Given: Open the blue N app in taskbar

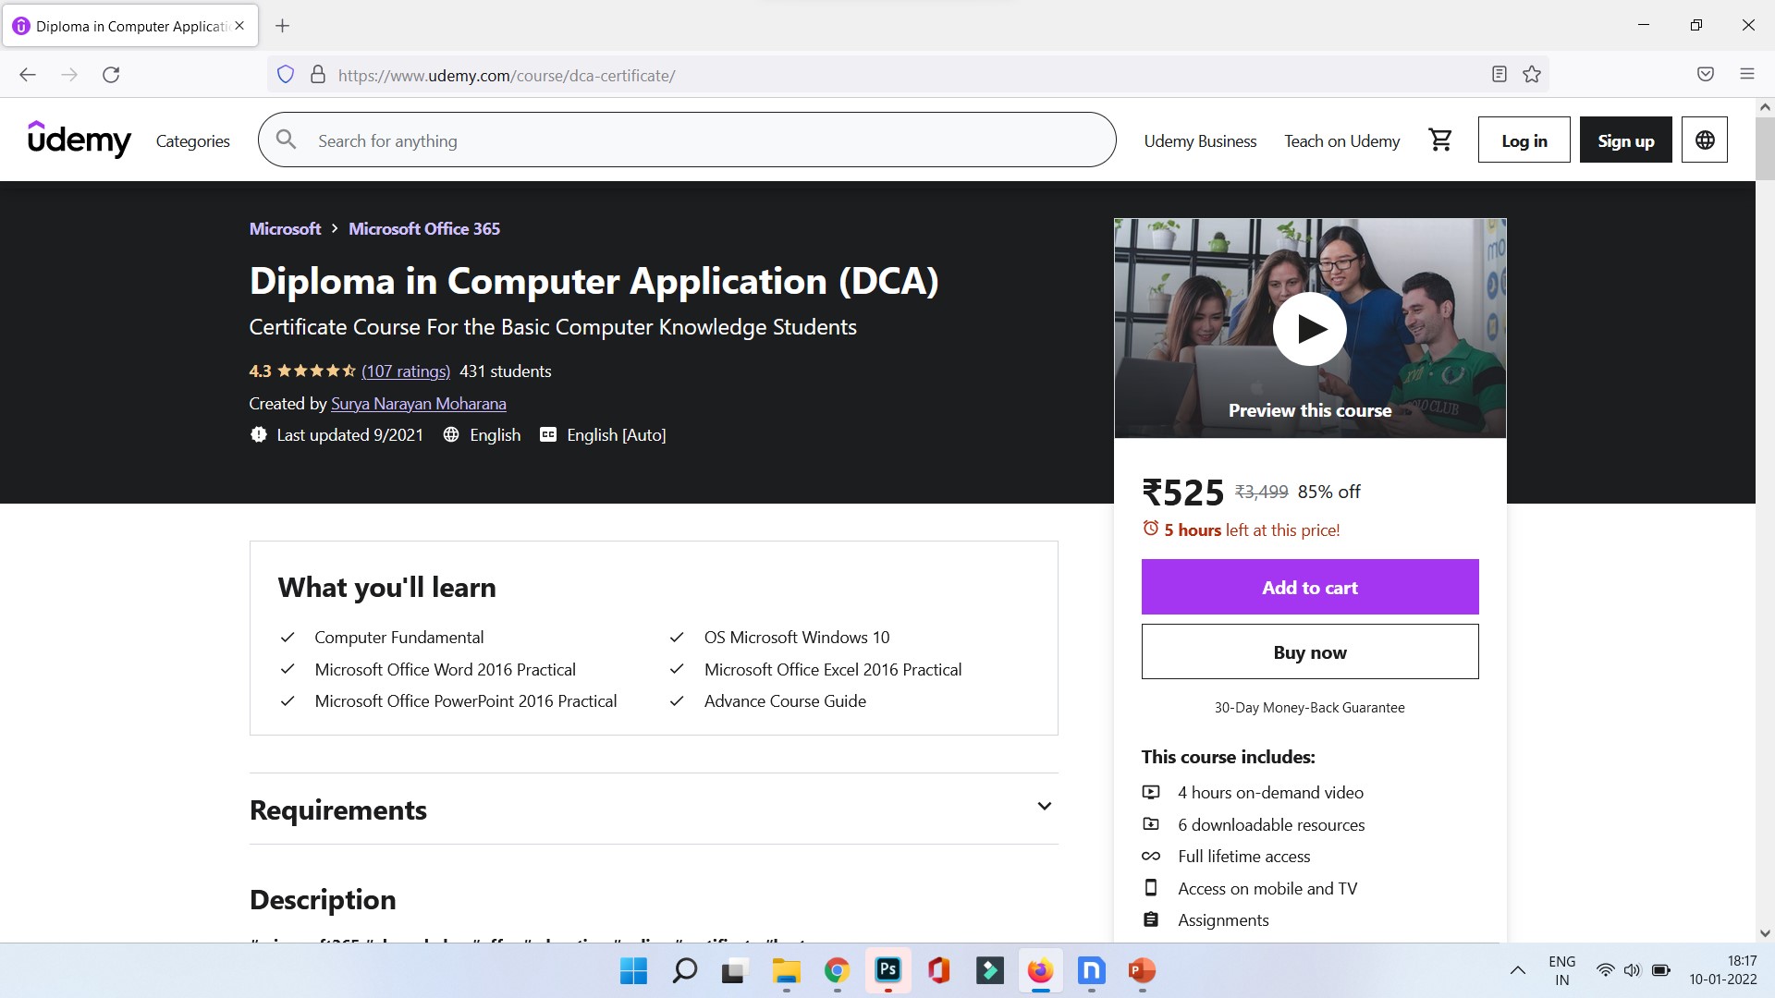Looking at the screenshot, I should [1091, 971].
